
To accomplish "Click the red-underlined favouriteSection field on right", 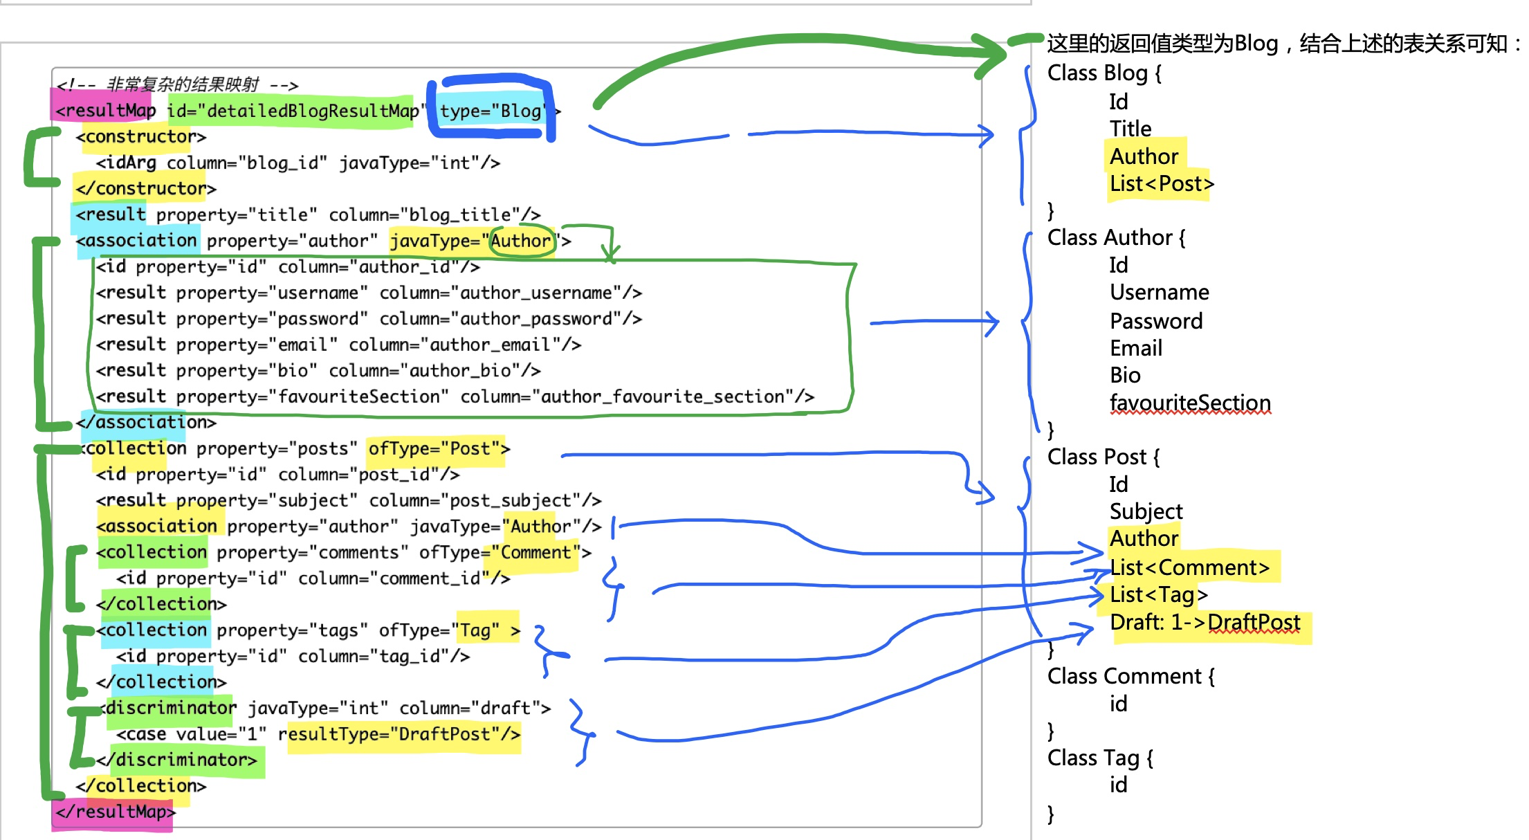I will (x=1190, y=403).
